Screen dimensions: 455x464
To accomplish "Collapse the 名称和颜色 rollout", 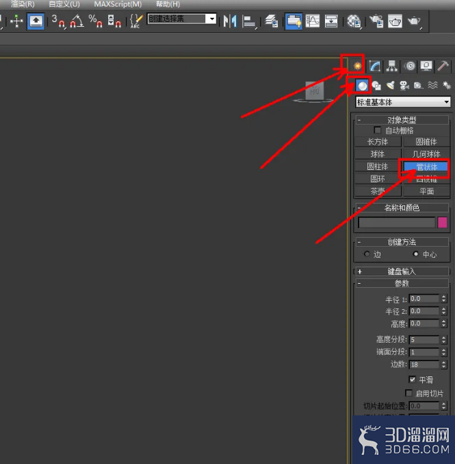I will [x=402, y=208].
